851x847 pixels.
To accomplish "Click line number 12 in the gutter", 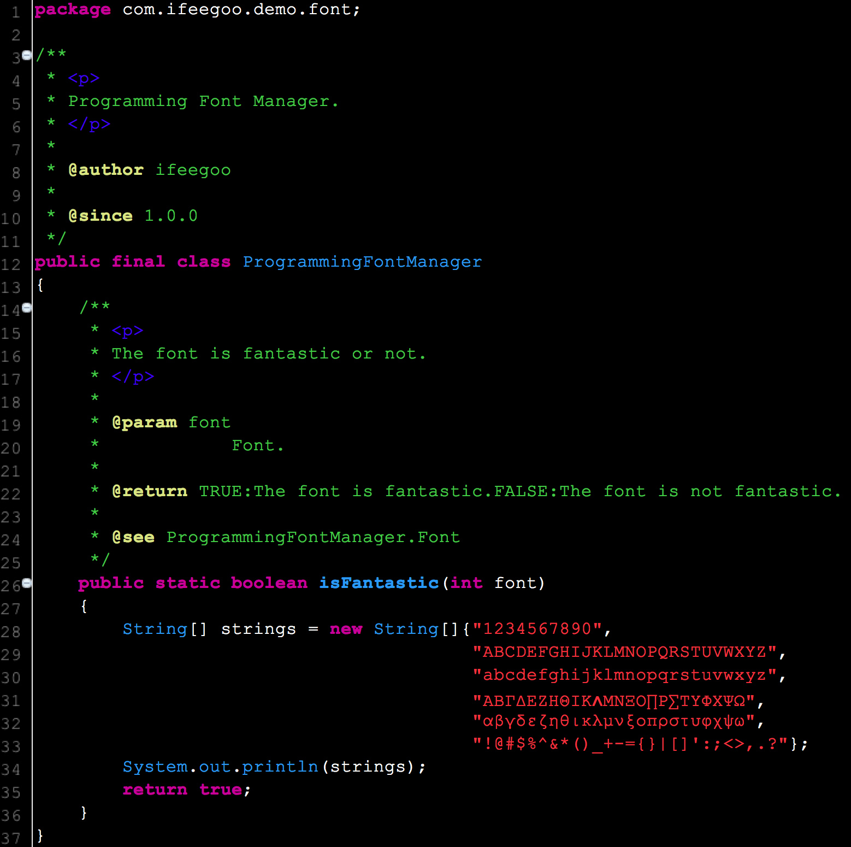I will click(11, 265).
